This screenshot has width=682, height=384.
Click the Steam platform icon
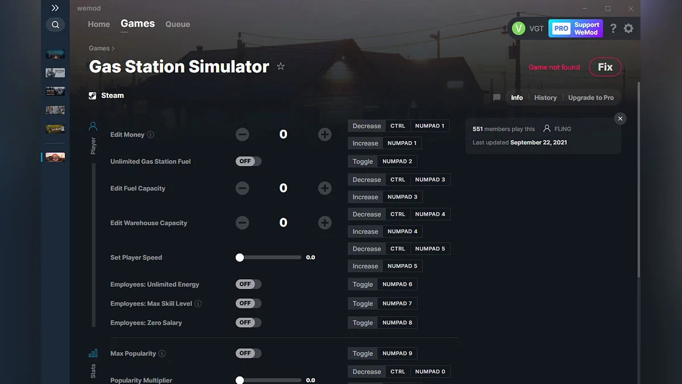click(x=92, y=95)
